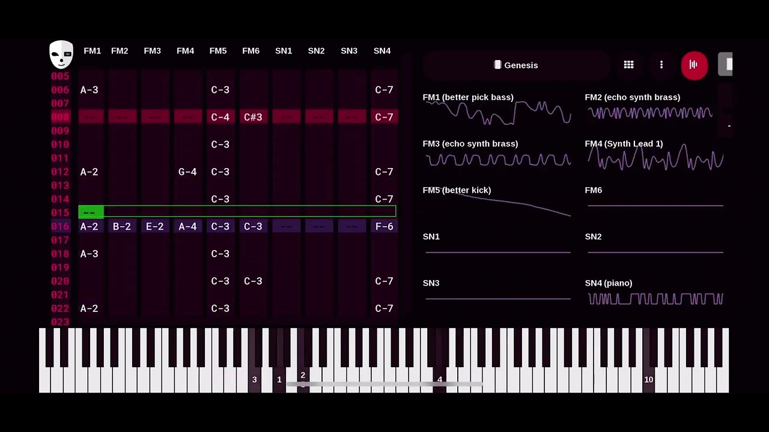The image size is (769, 432).
Task: Select the FM4 channel header
Action: [x=185, y=51]
